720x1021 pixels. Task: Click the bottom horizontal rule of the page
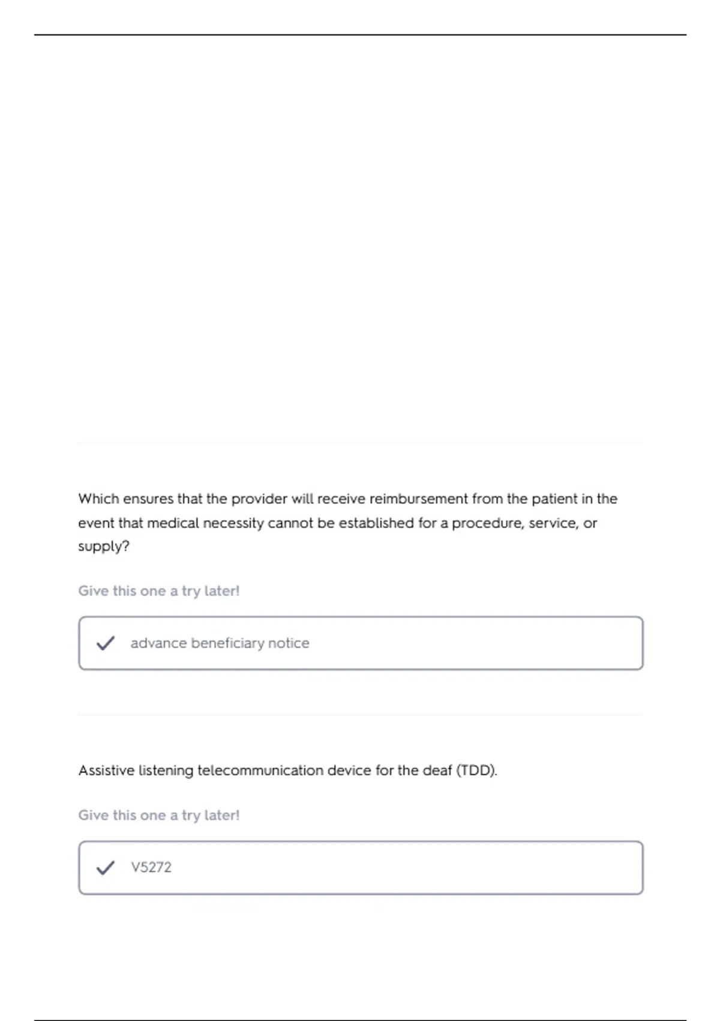point(360,1020)
